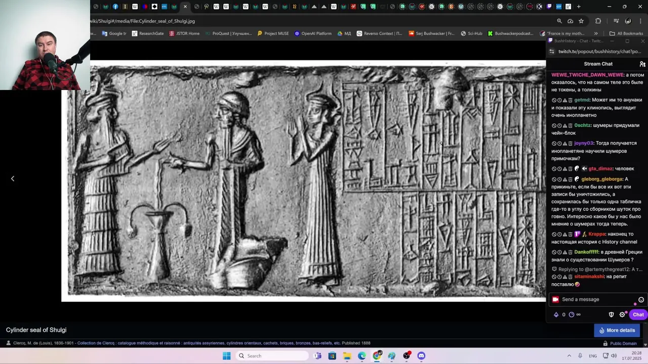Viewport: 648px width, 364px height.
Task: Open Windows Start menu
Action: (x=226, y=356)
